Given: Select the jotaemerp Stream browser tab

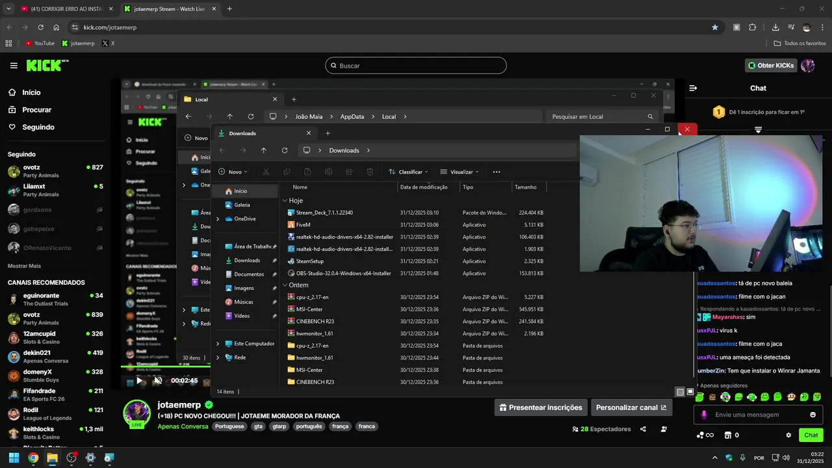Looking at the screenshot, I should 170,9.
